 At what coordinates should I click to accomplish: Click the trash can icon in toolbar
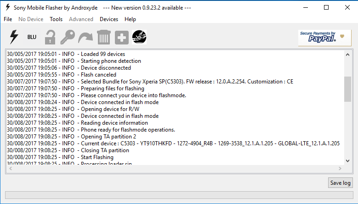click(104, 37)
